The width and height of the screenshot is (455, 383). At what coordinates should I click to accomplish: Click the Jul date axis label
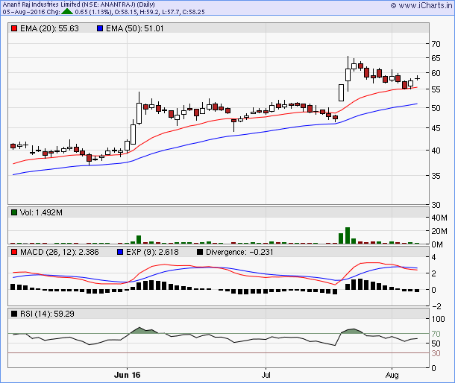click(266, 375)
